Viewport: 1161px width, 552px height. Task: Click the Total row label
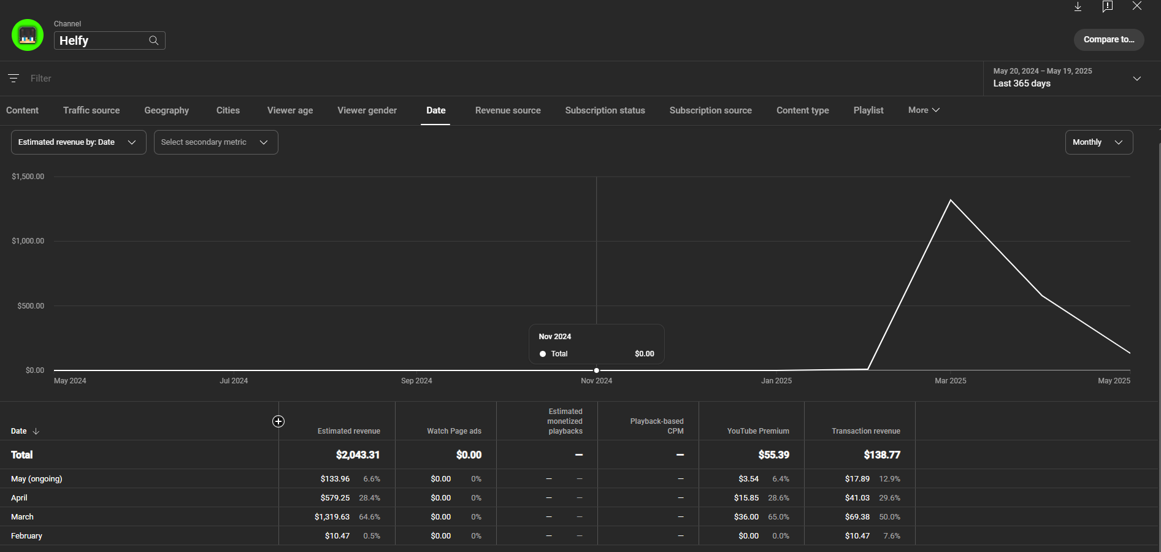click(22, 455)
